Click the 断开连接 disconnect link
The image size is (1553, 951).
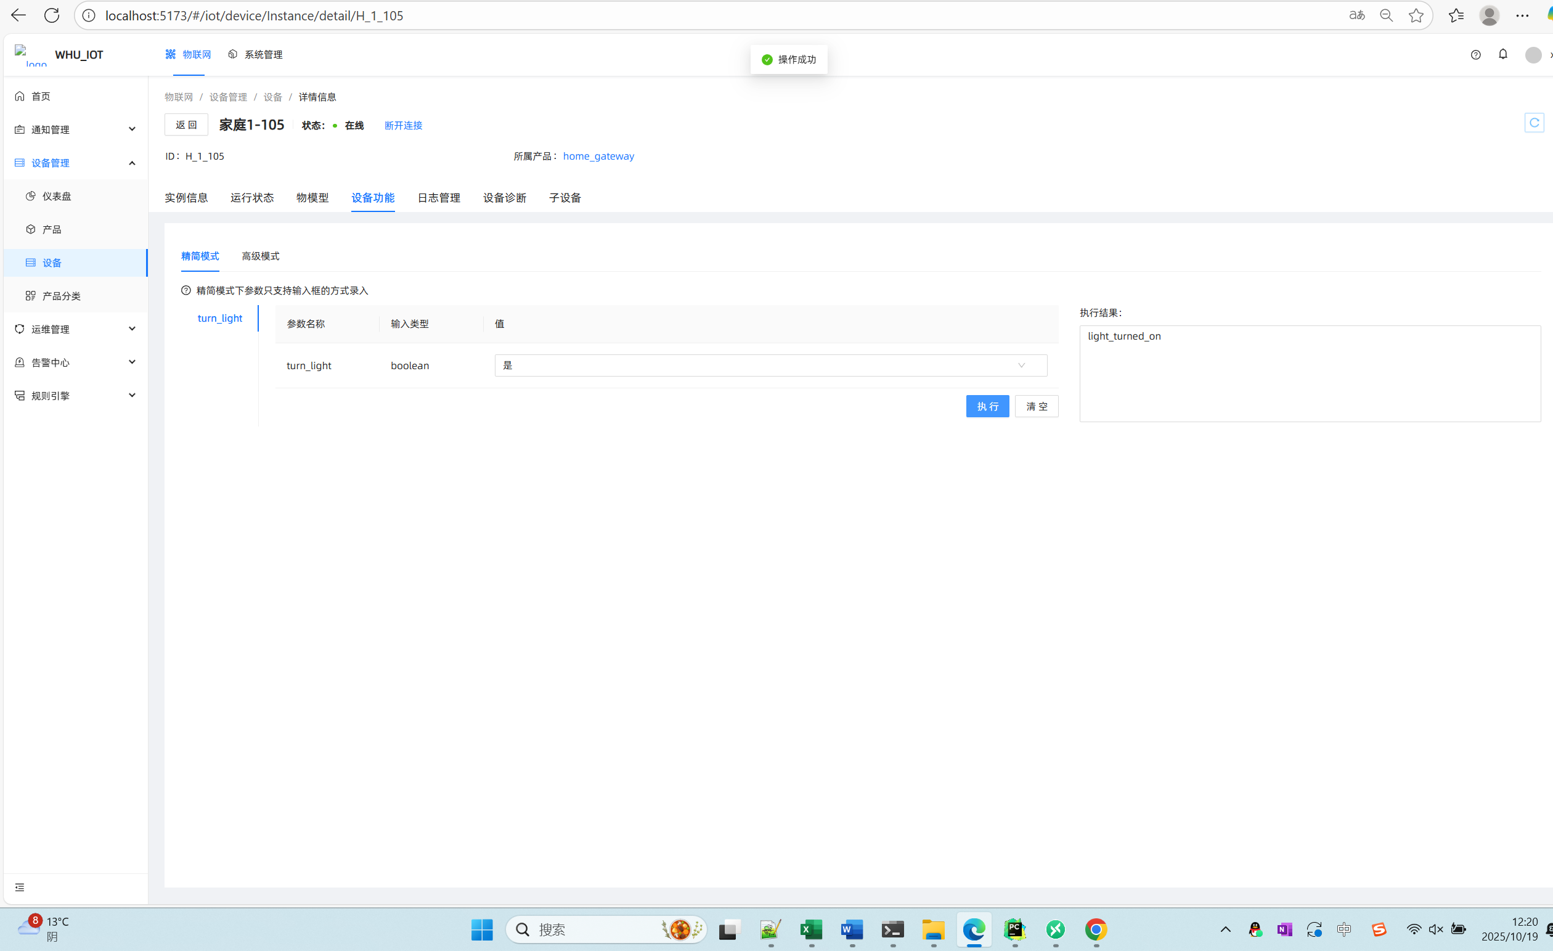click(x=404, y=125)
